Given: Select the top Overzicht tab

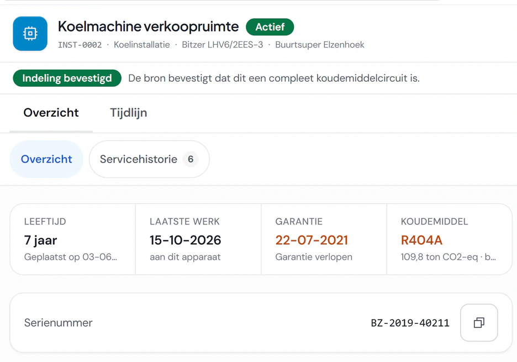Looking at the screenshot, I should pyautogui.click(x=51, y=113).
